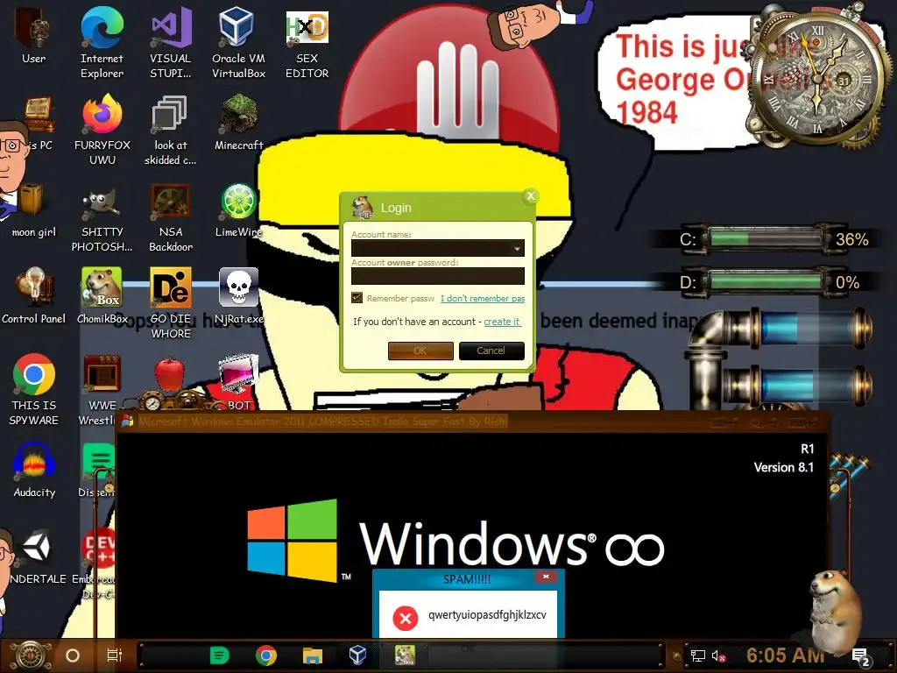Image resolution: width=897 pixels, height=673 pixels.
Task: Click the steampunk clock gadget
Action: pos(818,80)
